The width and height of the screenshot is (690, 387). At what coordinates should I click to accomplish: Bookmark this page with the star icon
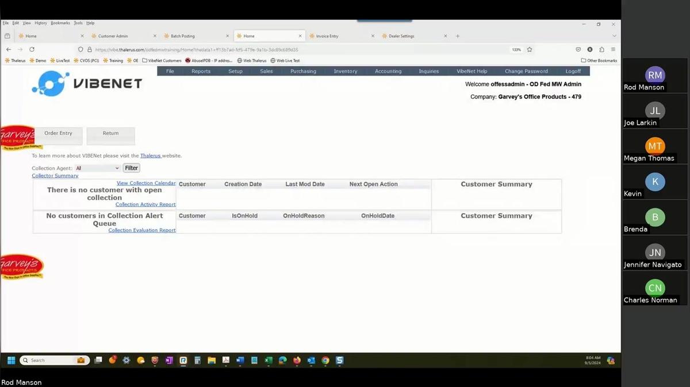coord(530,49)
